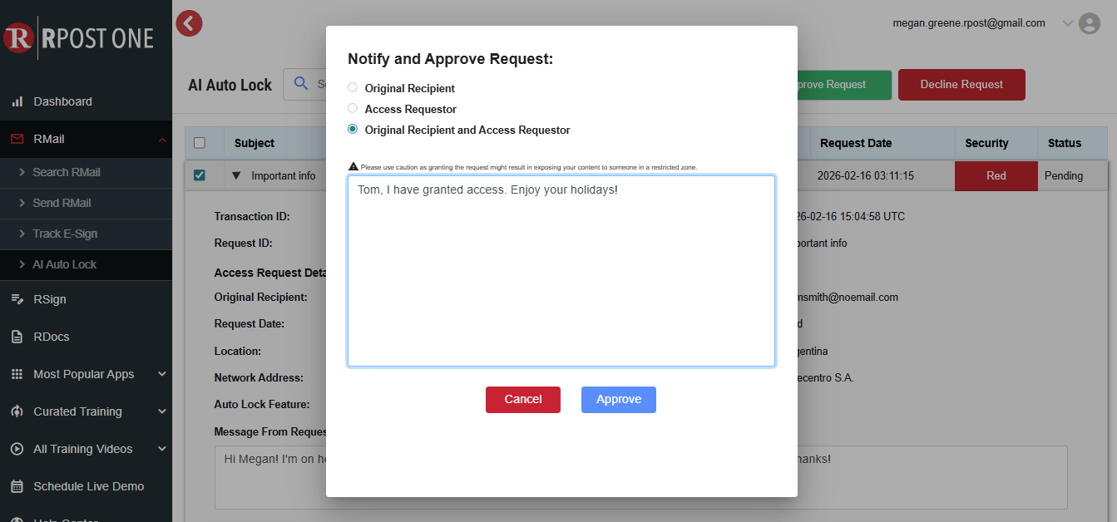Click the Dashboard bar chart icon
Viewport: 1117px width, 522px height.
tap(17, 101)
